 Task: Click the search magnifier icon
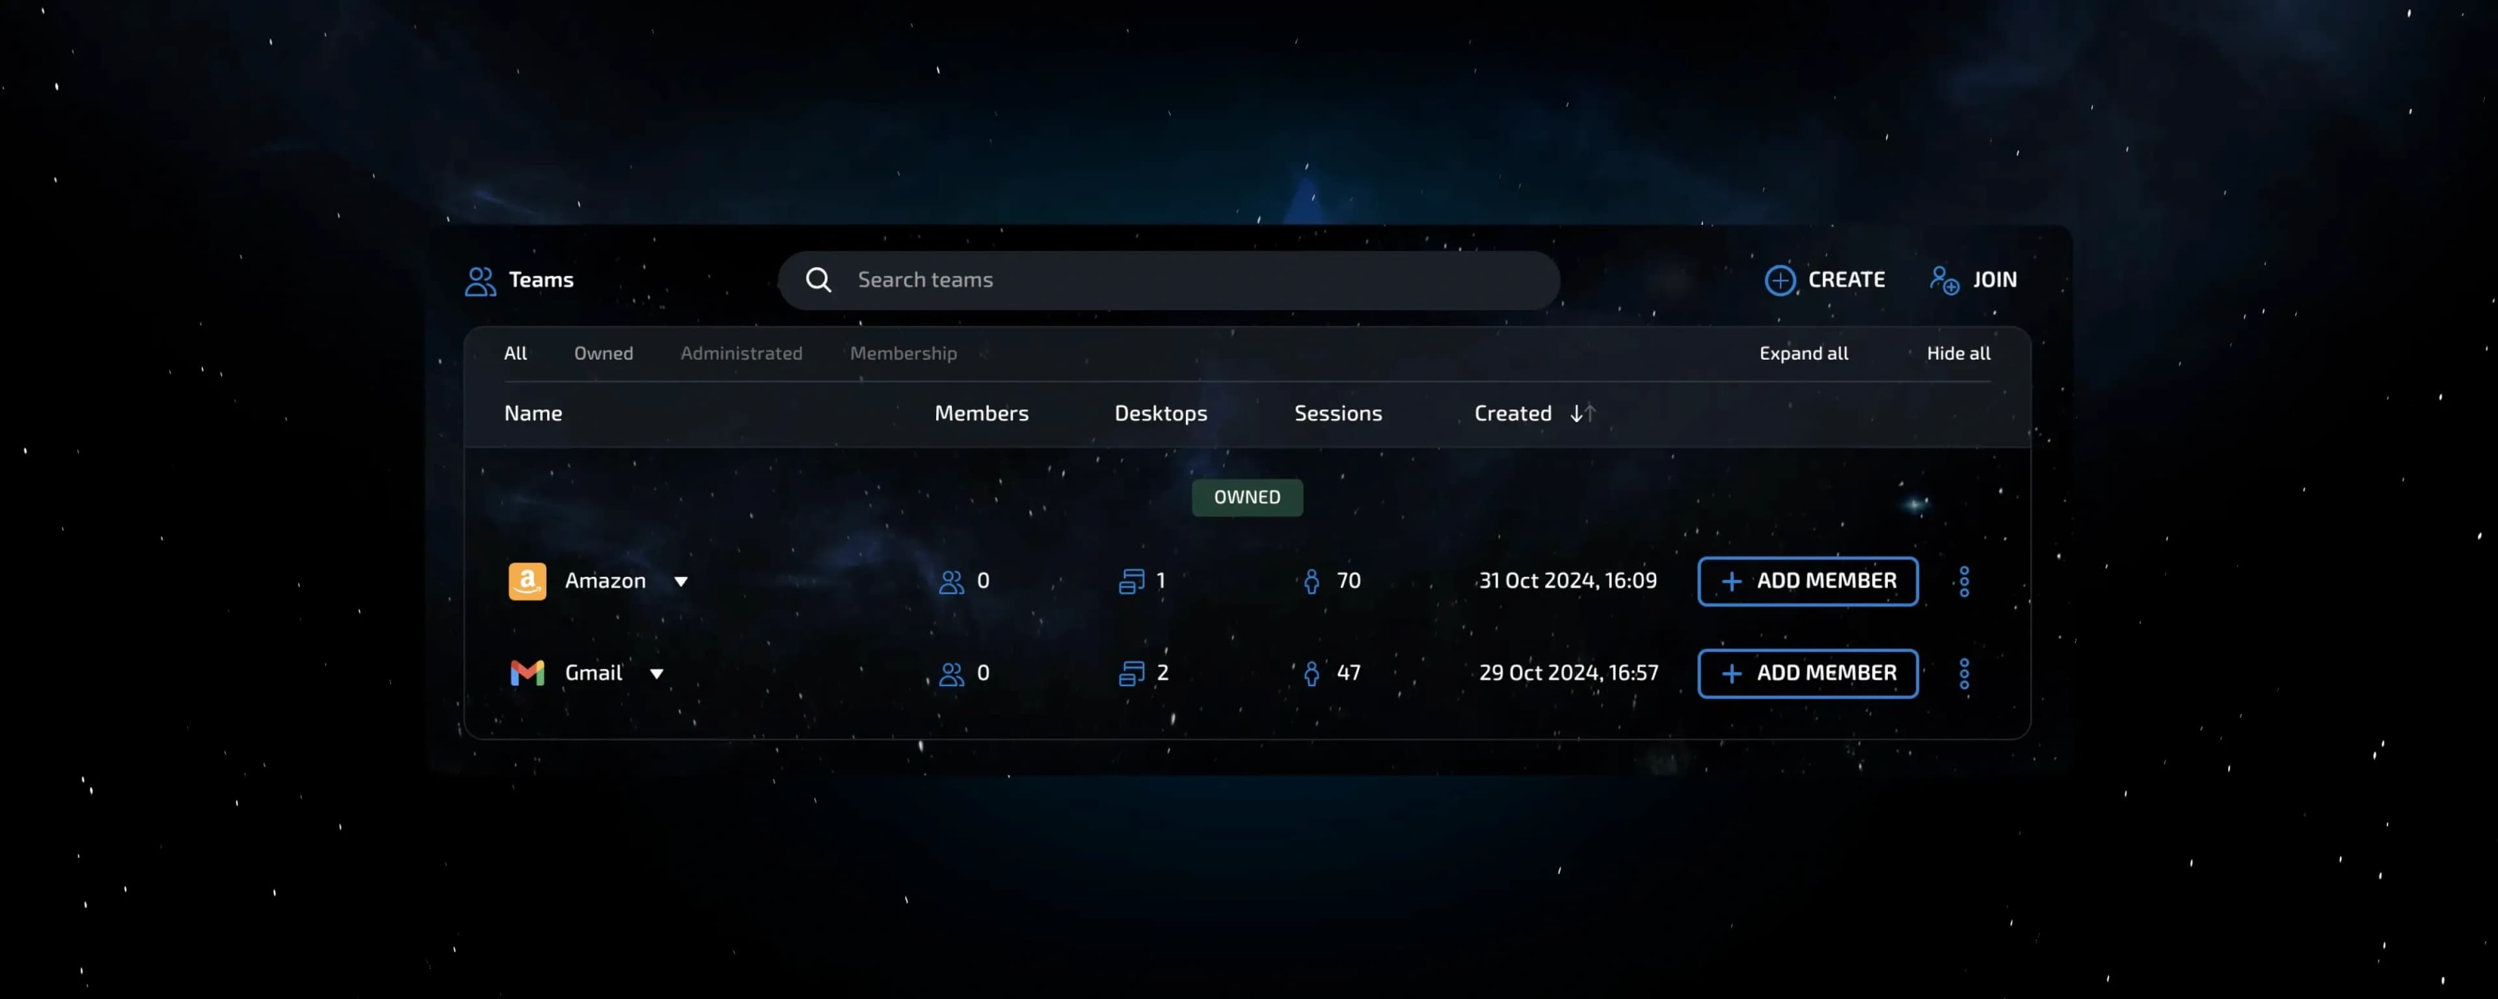pos(818,280)
